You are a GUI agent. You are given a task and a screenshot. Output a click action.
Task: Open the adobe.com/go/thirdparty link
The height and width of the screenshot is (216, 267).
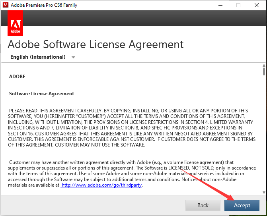click(101, 185)
